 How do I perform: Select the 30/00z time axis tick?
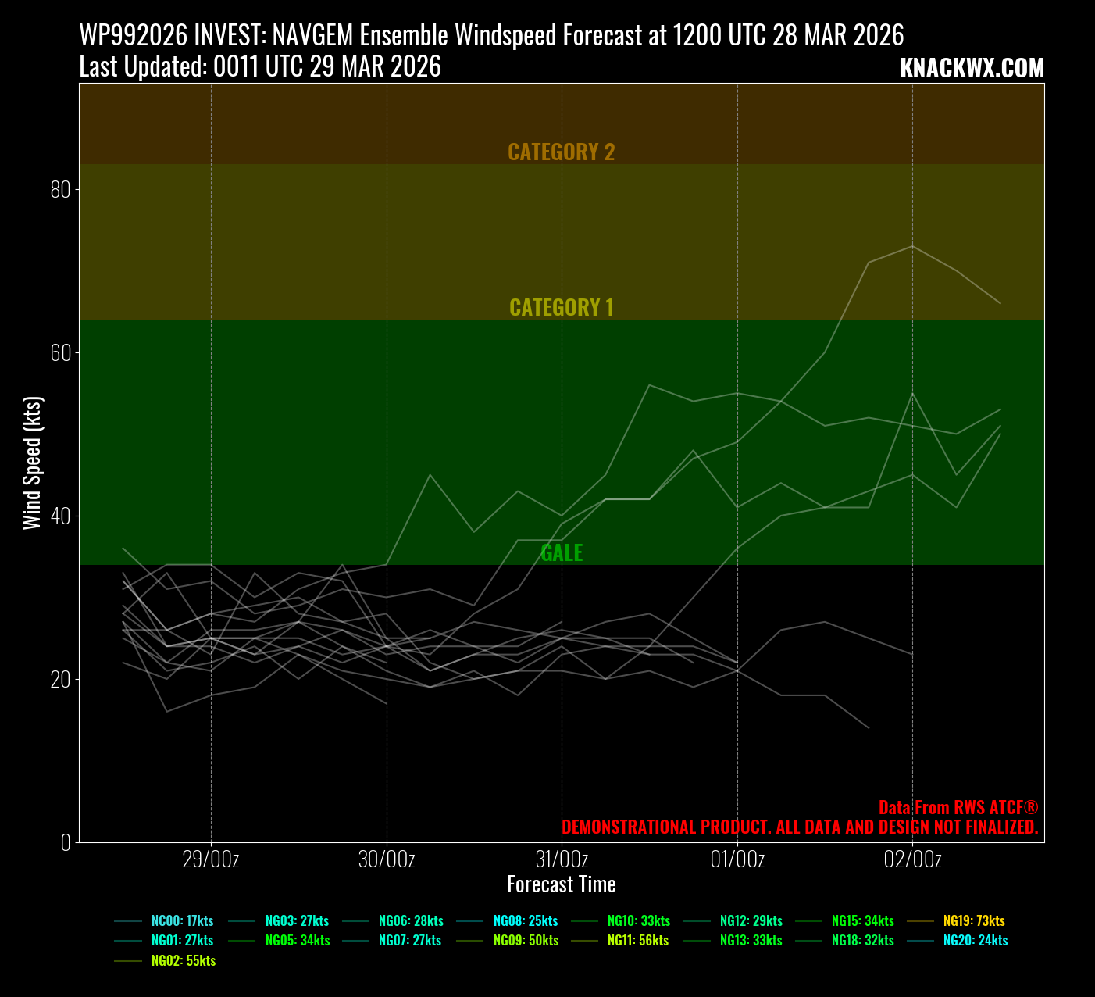click(387, 859)
